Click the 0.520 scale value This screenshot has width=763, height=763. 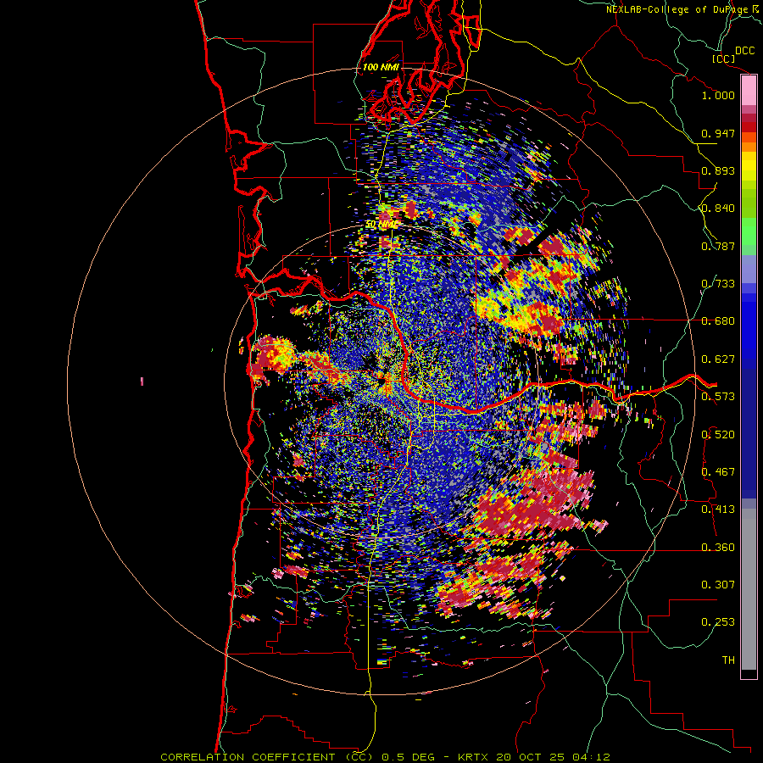(x=718, y=435)
